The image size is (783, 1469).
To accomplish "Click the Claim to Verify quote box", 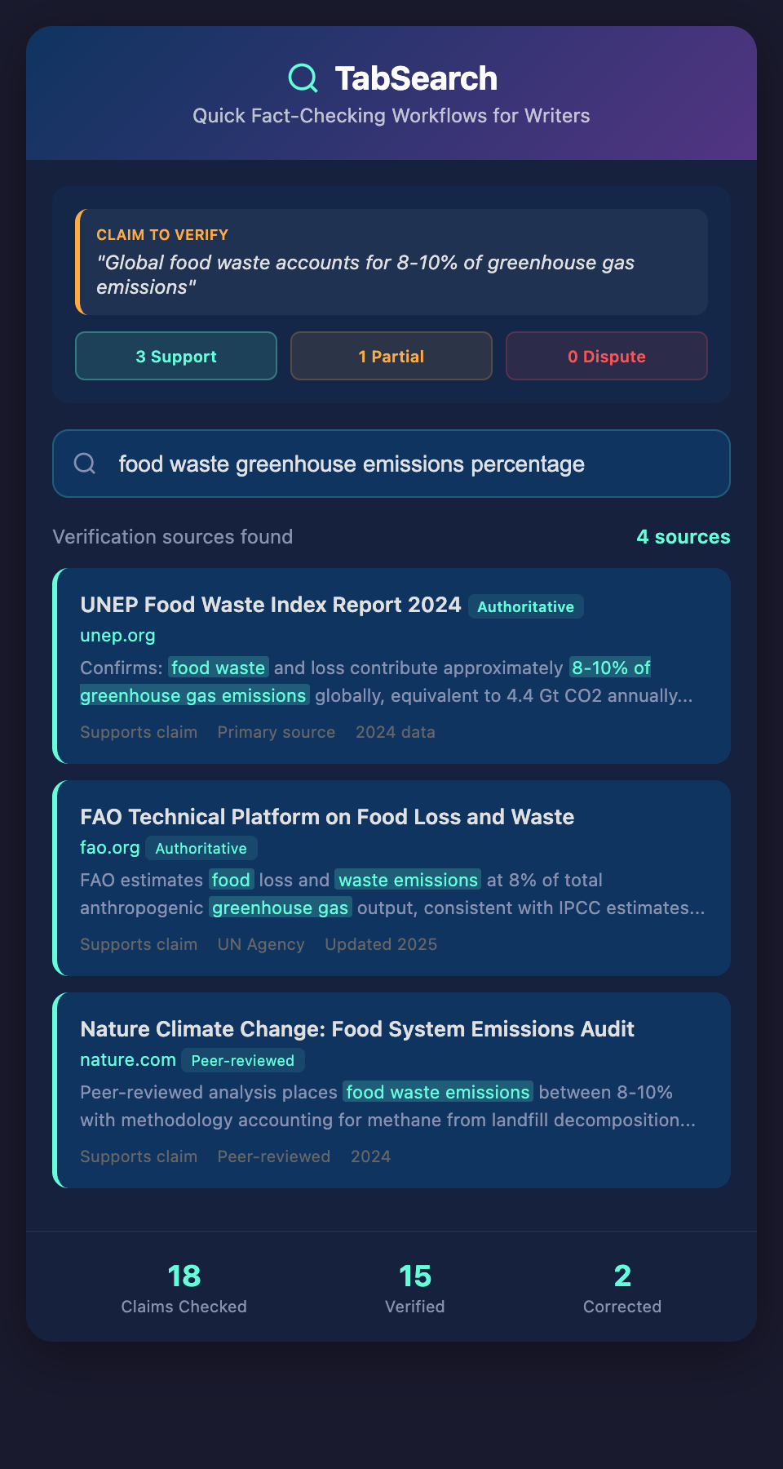I will (391, 262).
